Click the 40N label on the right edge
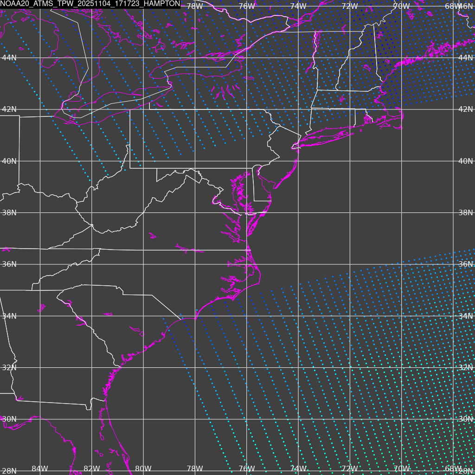 tap(465, 161)
